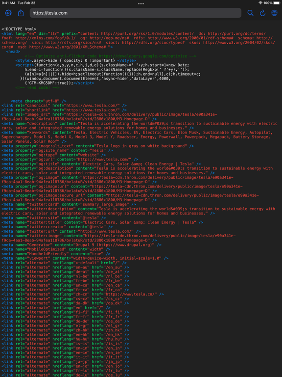Select the hreflang="it-it" link line
Viewport: 282px width, 377px height.
tap(65, 357)
